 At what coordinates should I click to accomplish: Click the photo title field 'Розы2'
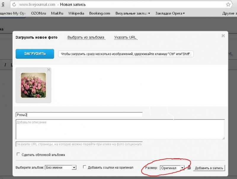coord(79,115)
